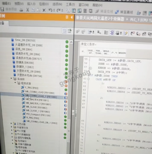Viewport: 152px width, 154px height.
Task: Toggle collapse of CASE block at line 60
Action: point(88,79)
